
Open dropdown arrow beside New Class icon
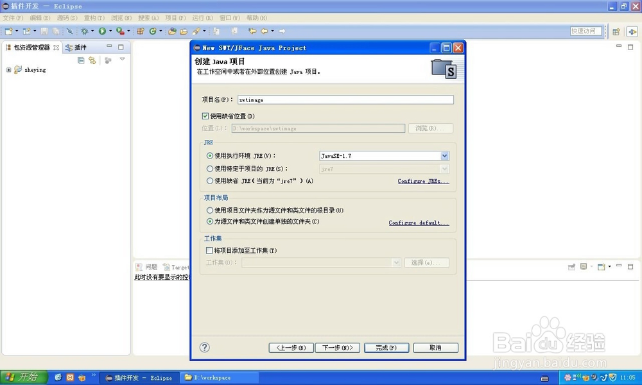pos(160,31)
